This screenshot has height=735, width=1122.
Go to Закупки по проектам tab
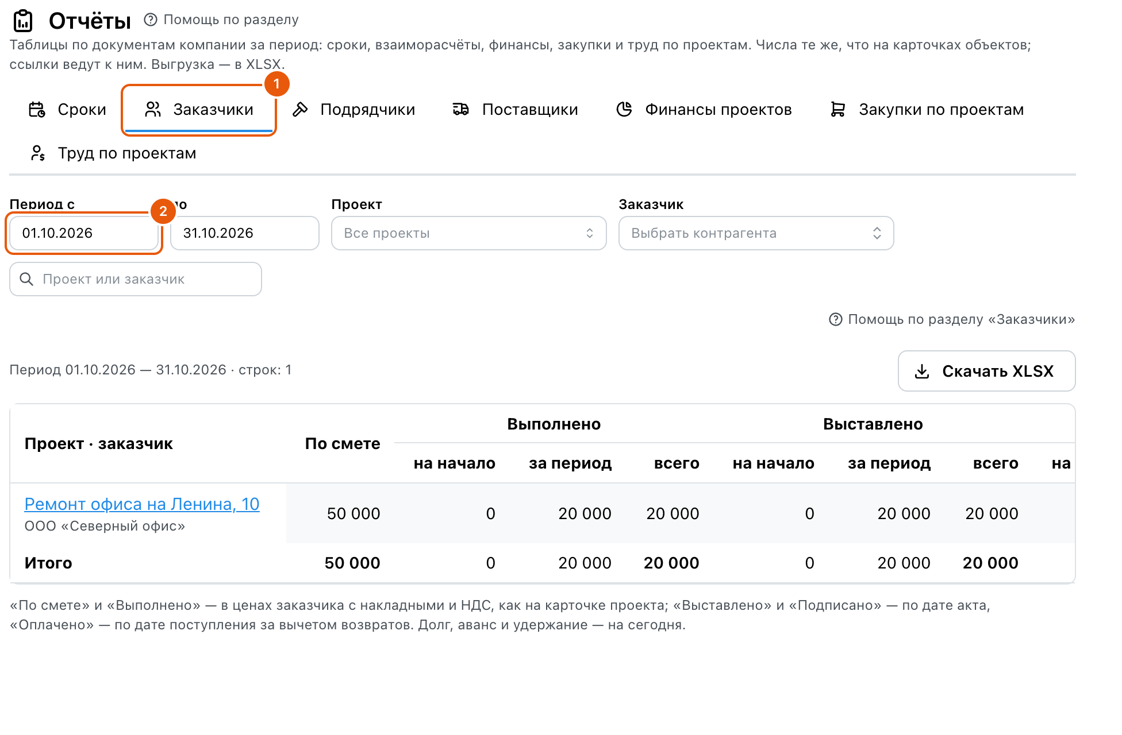(x=927, y=109)
